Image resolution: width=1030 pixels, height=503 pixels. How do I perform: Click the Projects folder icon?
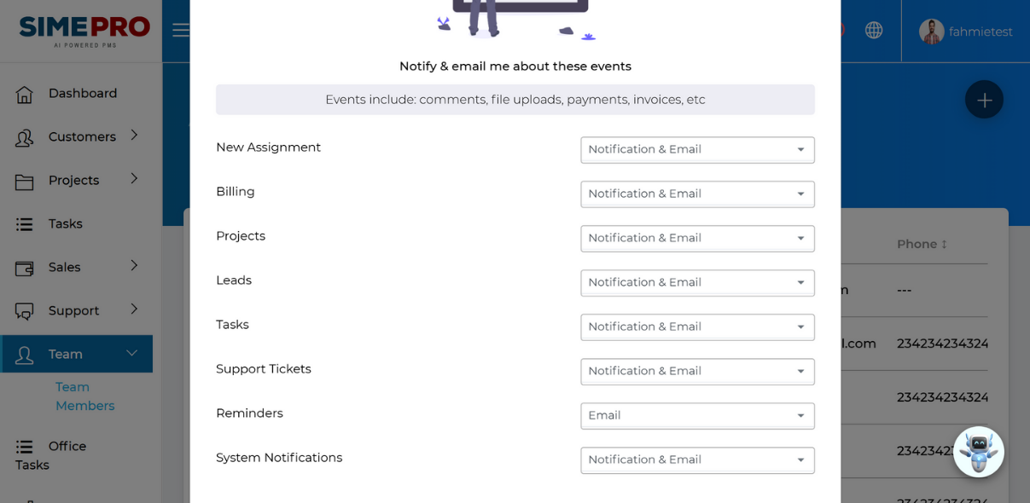tap(25, 181)
